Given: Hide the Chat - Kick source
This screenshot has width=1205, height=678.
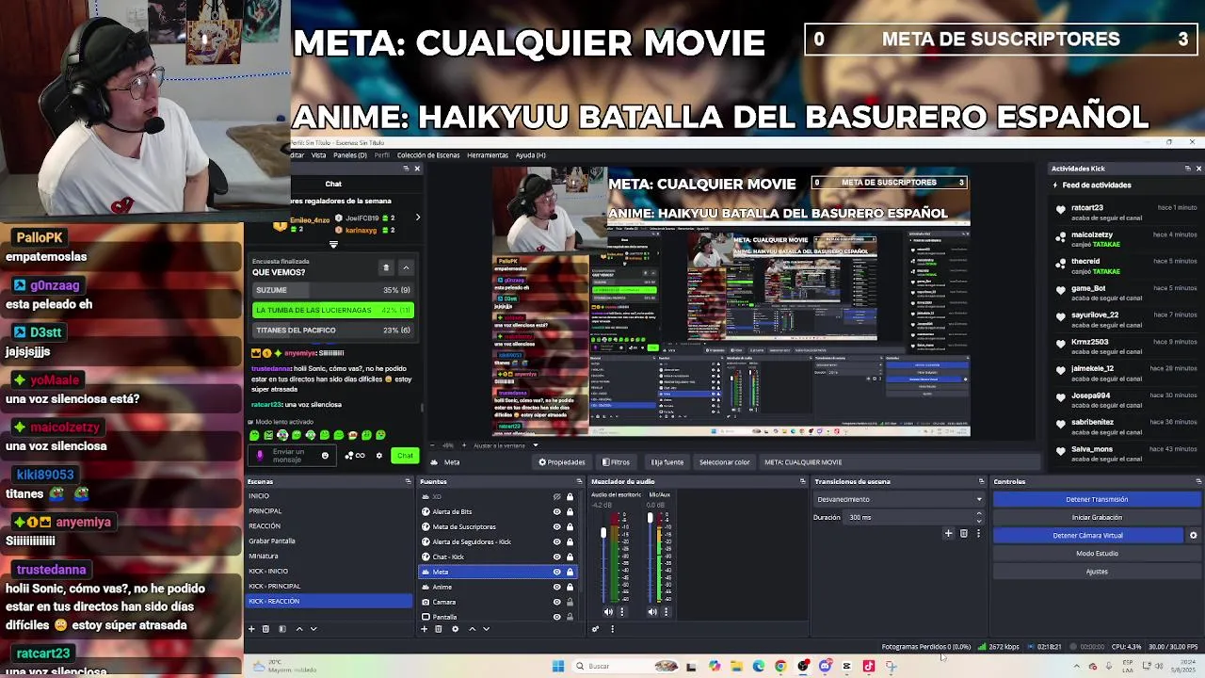Looking at the screenshot, I should point(556,557).
